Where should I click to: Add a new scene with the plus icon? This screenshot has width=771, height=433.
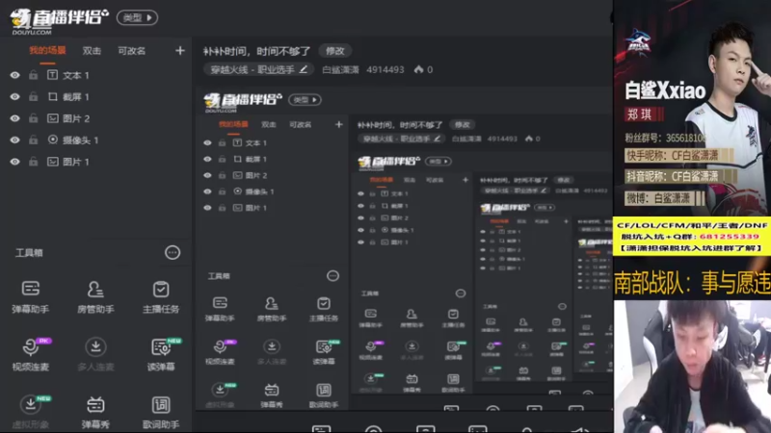click(180, 51)
